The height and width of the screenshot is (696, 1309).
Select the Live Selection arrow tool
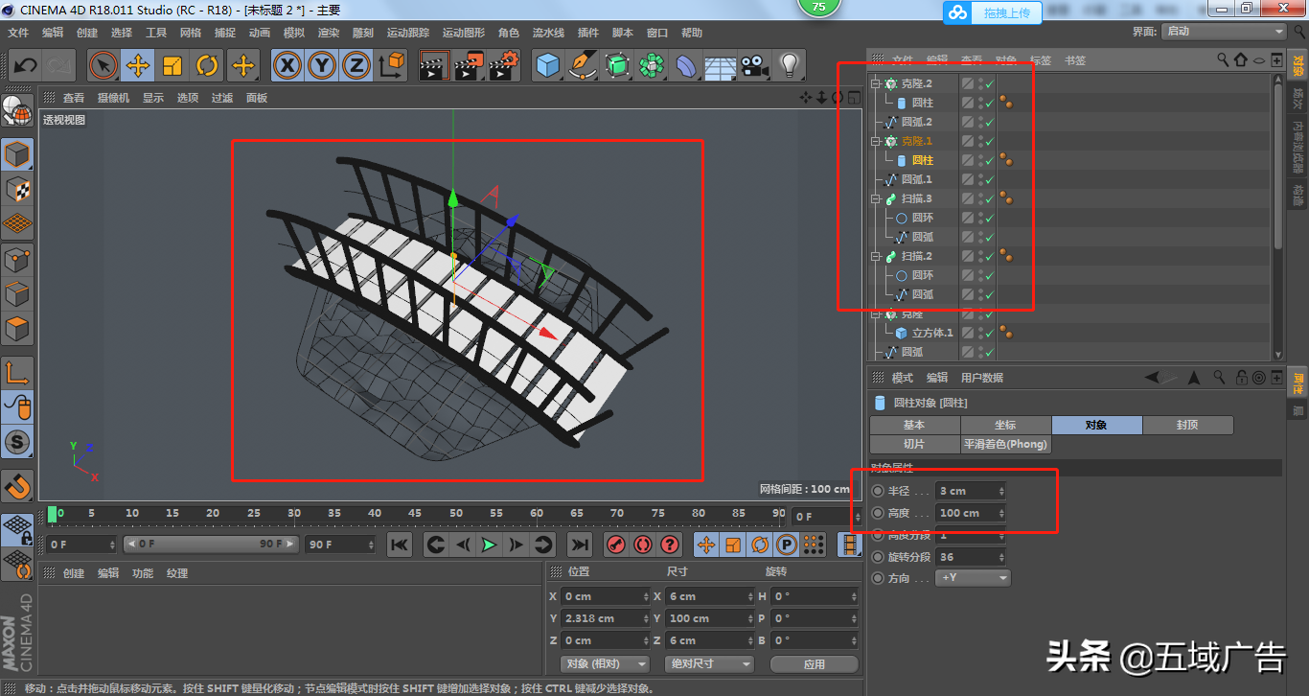click(x=103, y=66)
